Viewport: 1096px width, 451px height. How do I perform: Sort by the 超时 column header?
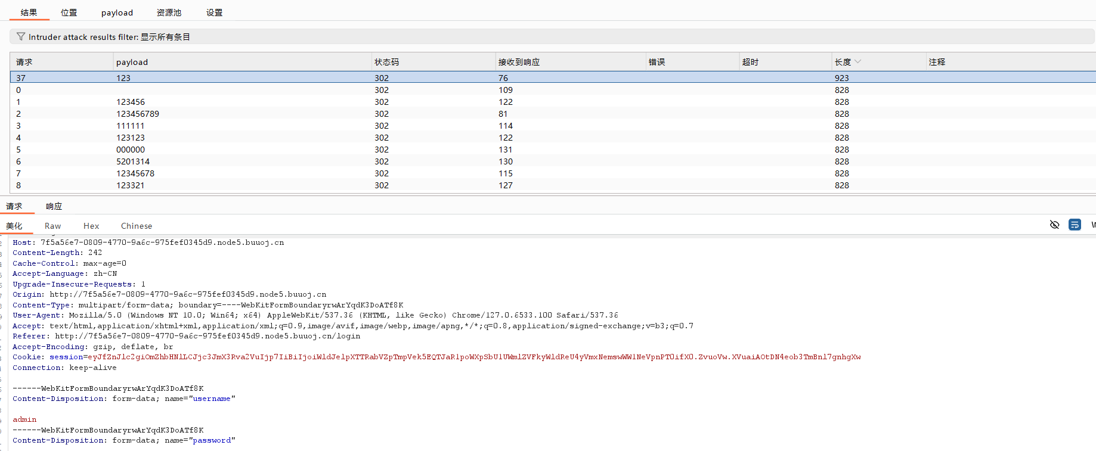click(785, 62)
